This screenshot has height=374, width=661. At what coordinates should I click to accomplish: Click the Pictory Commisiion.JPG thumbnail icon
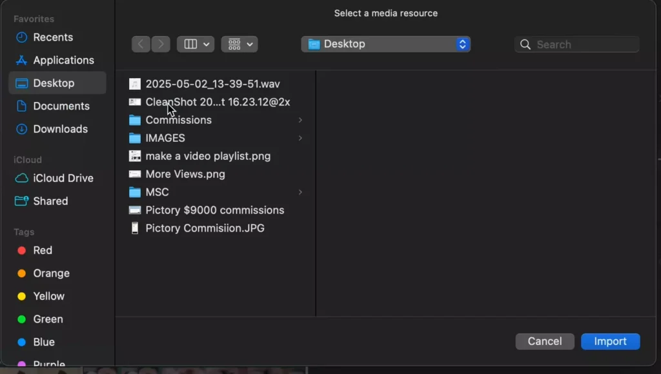tap(135, 228)
